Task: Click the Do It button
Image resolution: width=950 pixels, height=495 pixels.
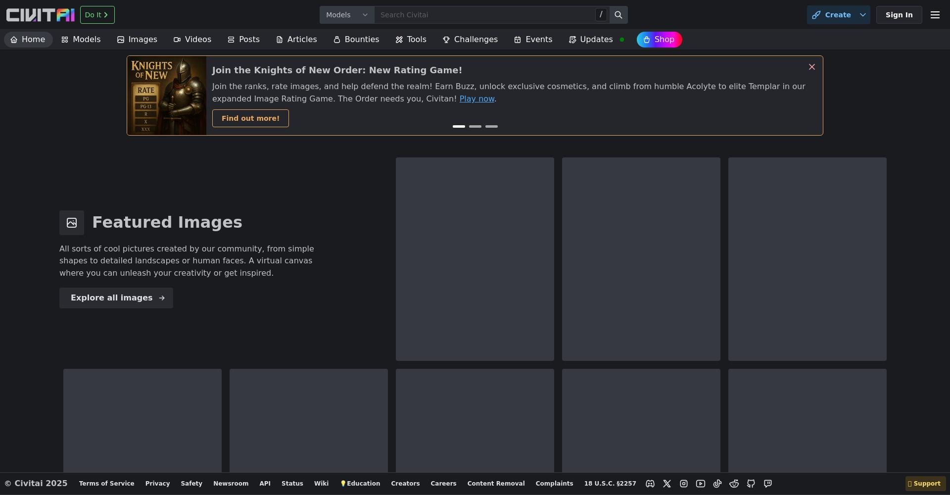Action: click(97, 15)
